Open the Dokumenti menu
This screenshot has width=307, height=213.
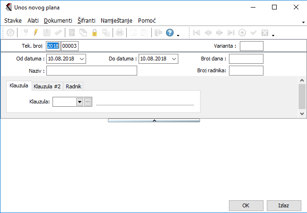tap(58, 21)
